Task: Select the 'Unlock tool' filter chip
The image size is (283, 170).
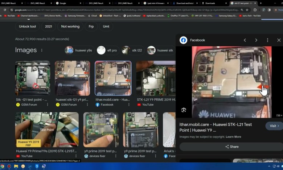Action: 27,26
